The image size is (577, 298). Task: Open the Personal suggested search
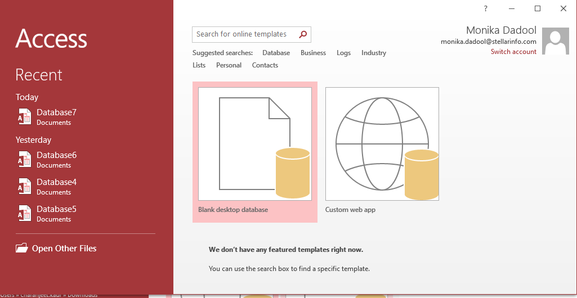[x=229, y=65]
